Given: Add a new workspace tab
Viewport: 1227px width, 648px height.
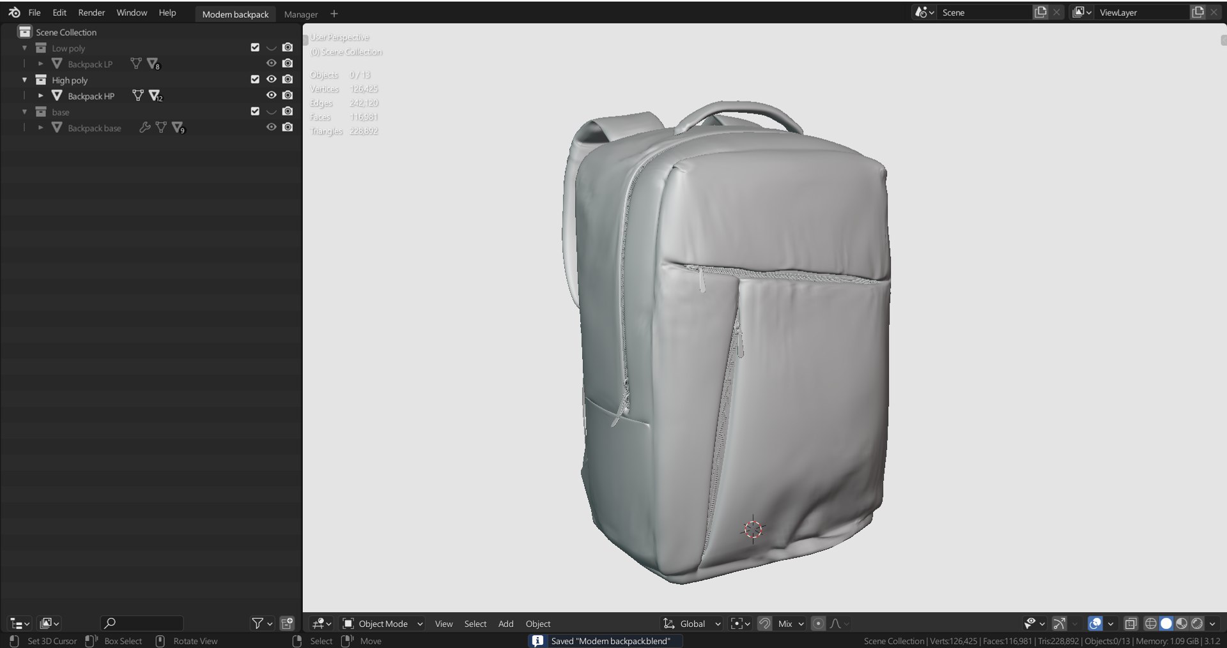Looking at the screenshot, I should click(x=334, y=13).
